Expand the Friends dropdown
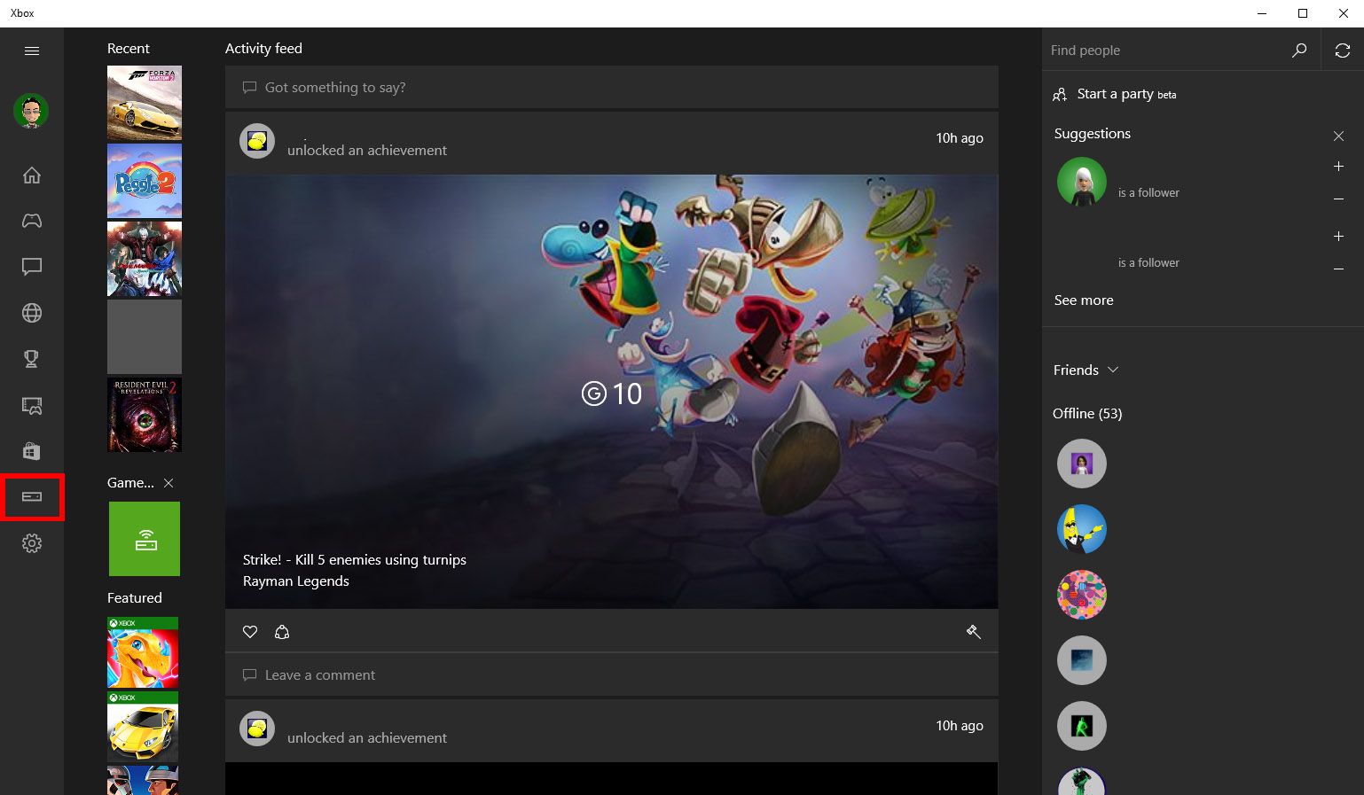The image size is (1364, 795). point(1113,370)
